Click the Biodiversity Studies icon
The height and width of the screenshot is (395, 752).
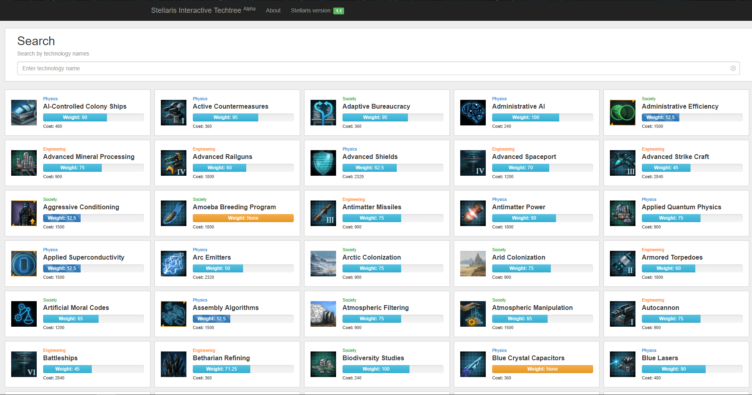(323, 364)
